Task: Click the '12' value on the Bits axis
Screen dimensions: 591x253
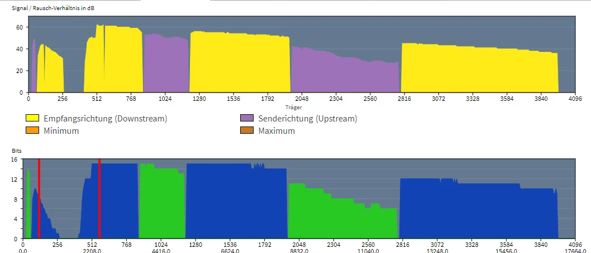Action: point(15,179)
